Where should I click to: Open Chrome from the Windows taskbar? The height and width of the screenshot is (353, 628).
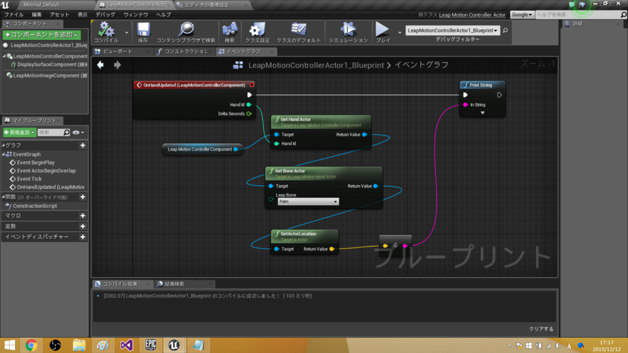[x=31, y=345]
